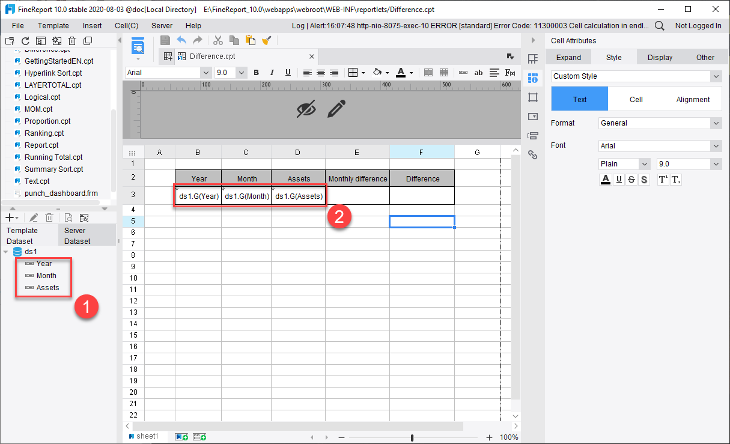Image resolution: width=730 pixels, height=444 pixels.
Task: Switch to the Style tab in Cell Attributes
Action: pyautogui.click(x=613, y=56)
